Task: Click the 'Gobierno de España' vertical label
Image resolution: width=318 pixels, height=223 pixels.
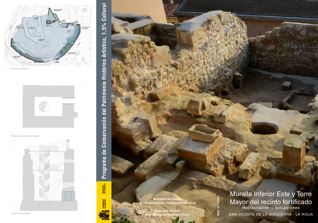Action: click(104, 204)
